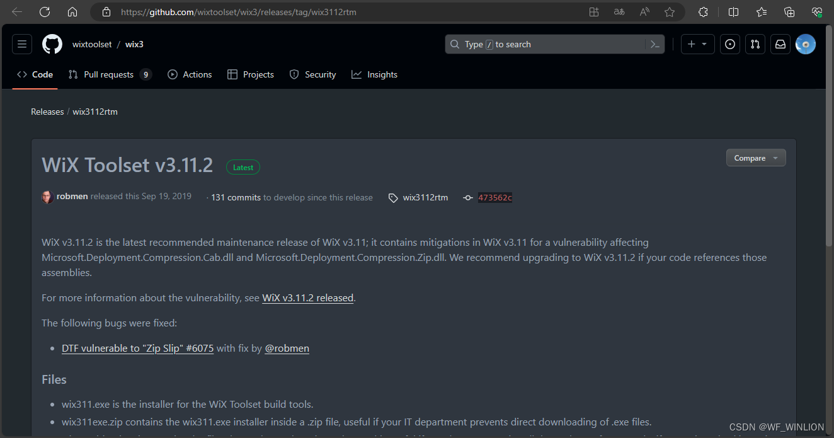Open the wix3 repository link
Viewport: 834px width, 438px height.
click(x=134, y=44)
